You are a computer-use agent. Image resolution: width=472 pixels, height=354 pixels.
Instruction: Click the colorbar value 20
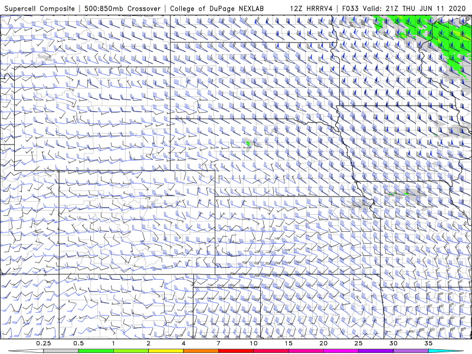323,343
